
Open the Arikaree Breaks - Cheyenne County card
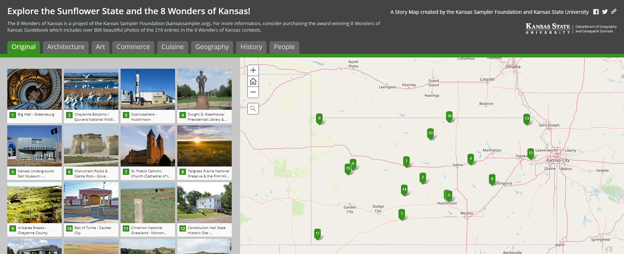click(x=34, y=210)
